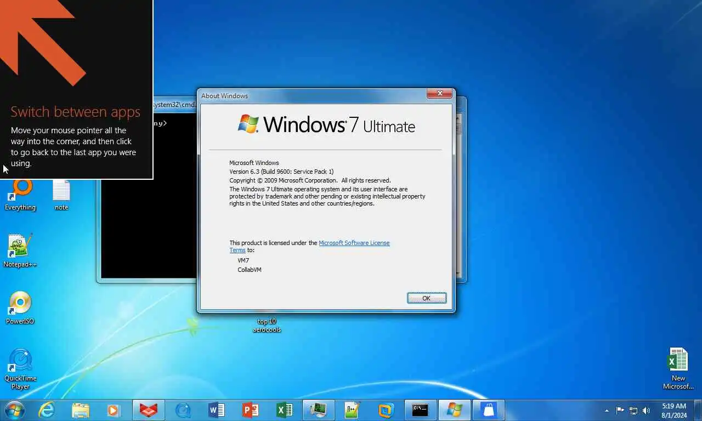Switch to the About Windows taskbar button
The height and width of the screenshot is (421, 702).
(454, 410)
